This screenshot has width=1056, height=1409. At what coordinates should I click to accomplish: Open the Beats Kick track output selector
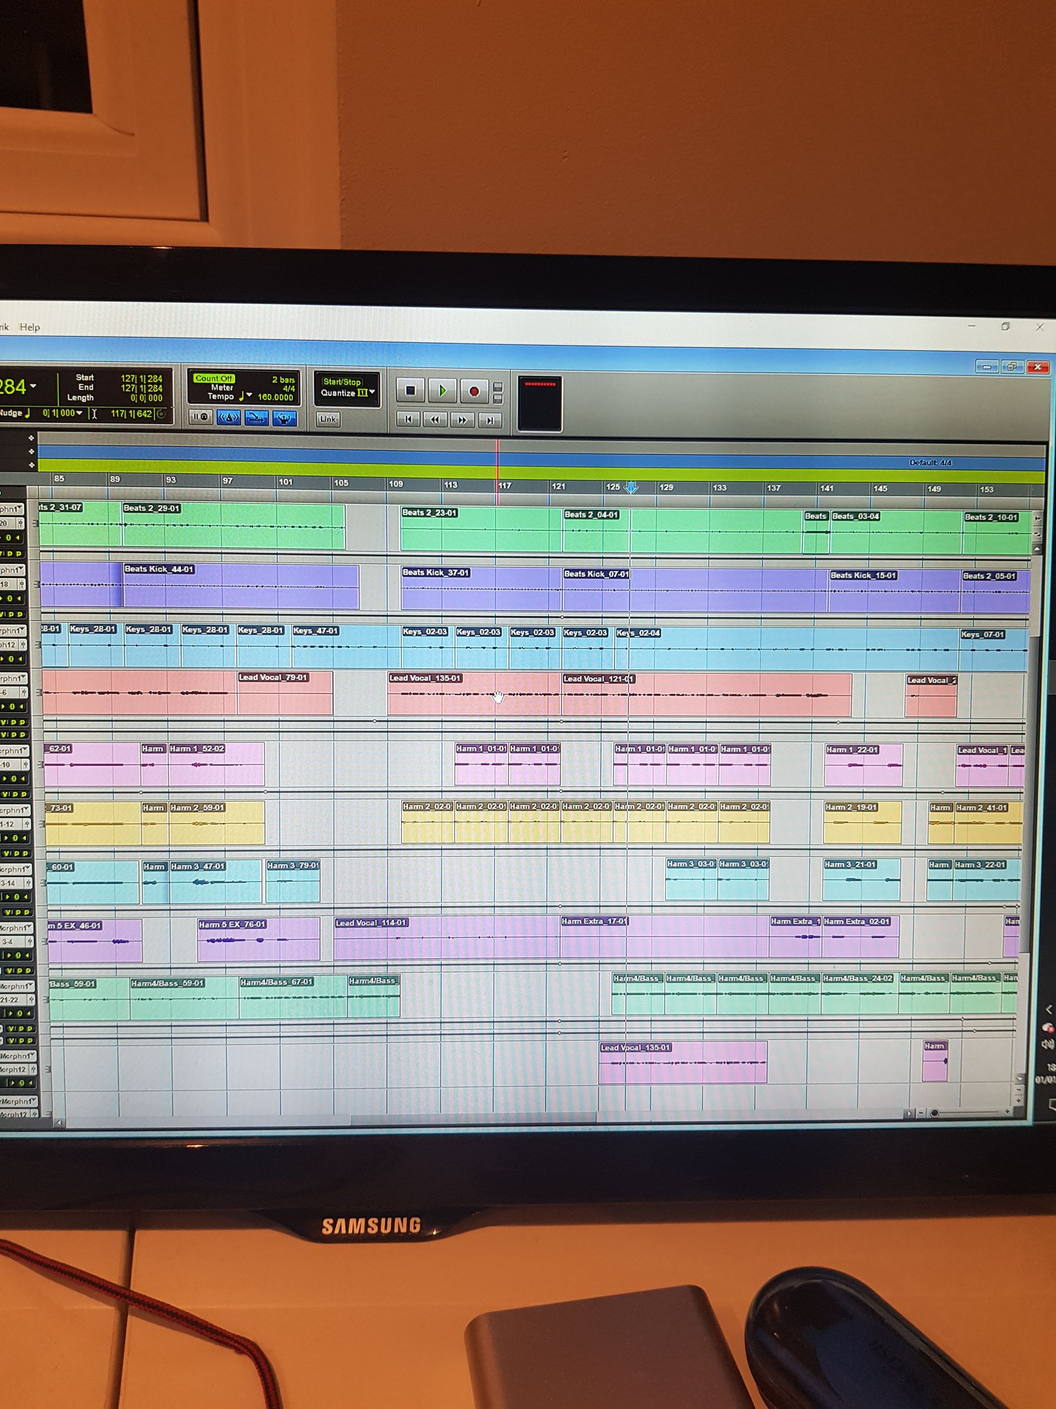(x=12, y=570)
